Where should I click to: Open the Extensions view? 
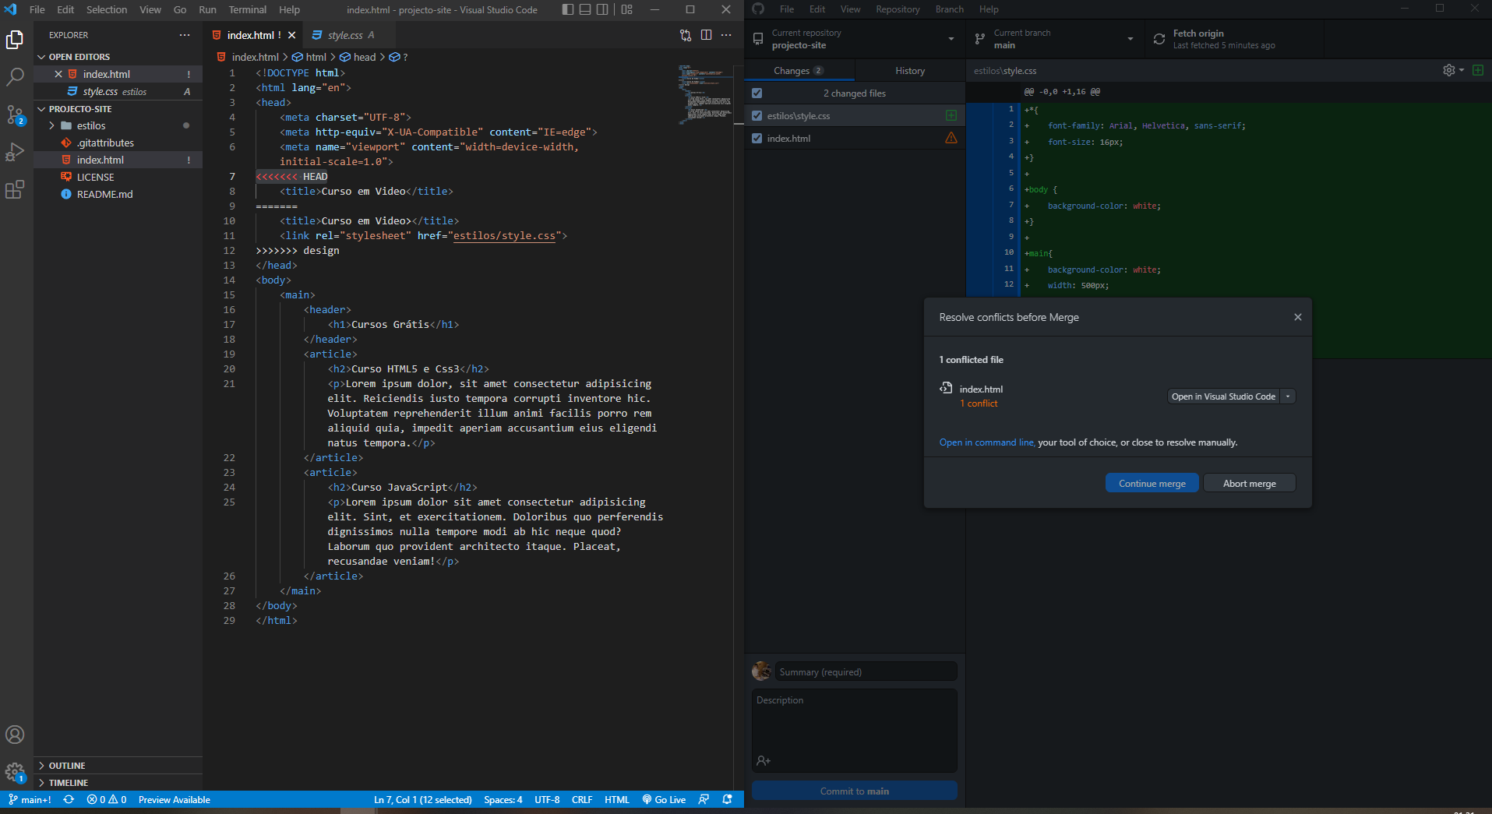coord(15,189)
